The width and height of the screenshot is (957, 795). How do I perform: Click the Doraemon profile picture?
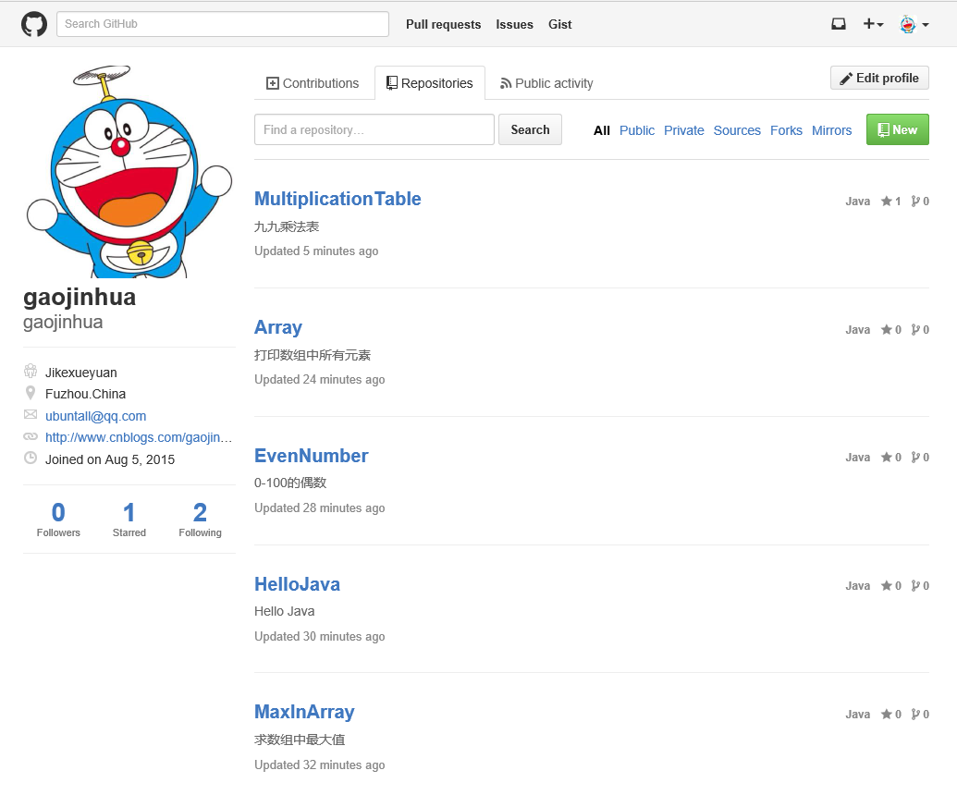[129, 171]
